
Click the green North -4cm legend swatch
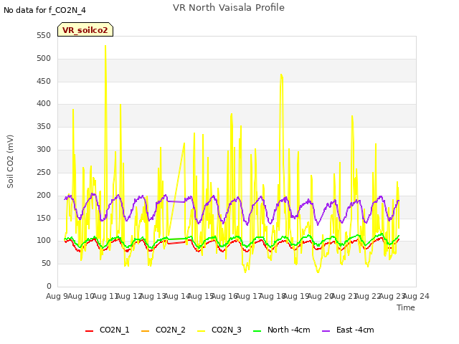tap(257, 331)
